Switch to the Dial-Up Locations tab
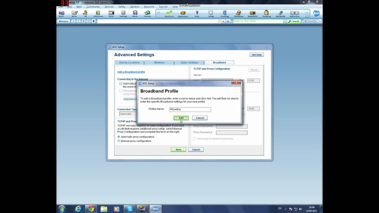 (129, 62)
